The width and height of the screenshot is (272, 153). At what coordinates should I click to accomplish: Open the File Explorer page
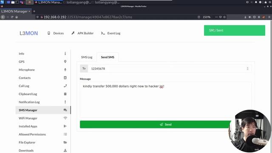click(43, 142)
